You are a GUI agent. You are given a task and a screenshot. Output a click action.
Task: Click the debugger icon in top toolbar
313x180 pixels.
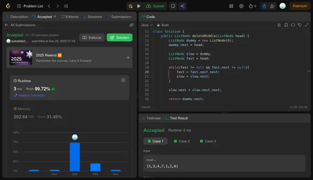131,6
